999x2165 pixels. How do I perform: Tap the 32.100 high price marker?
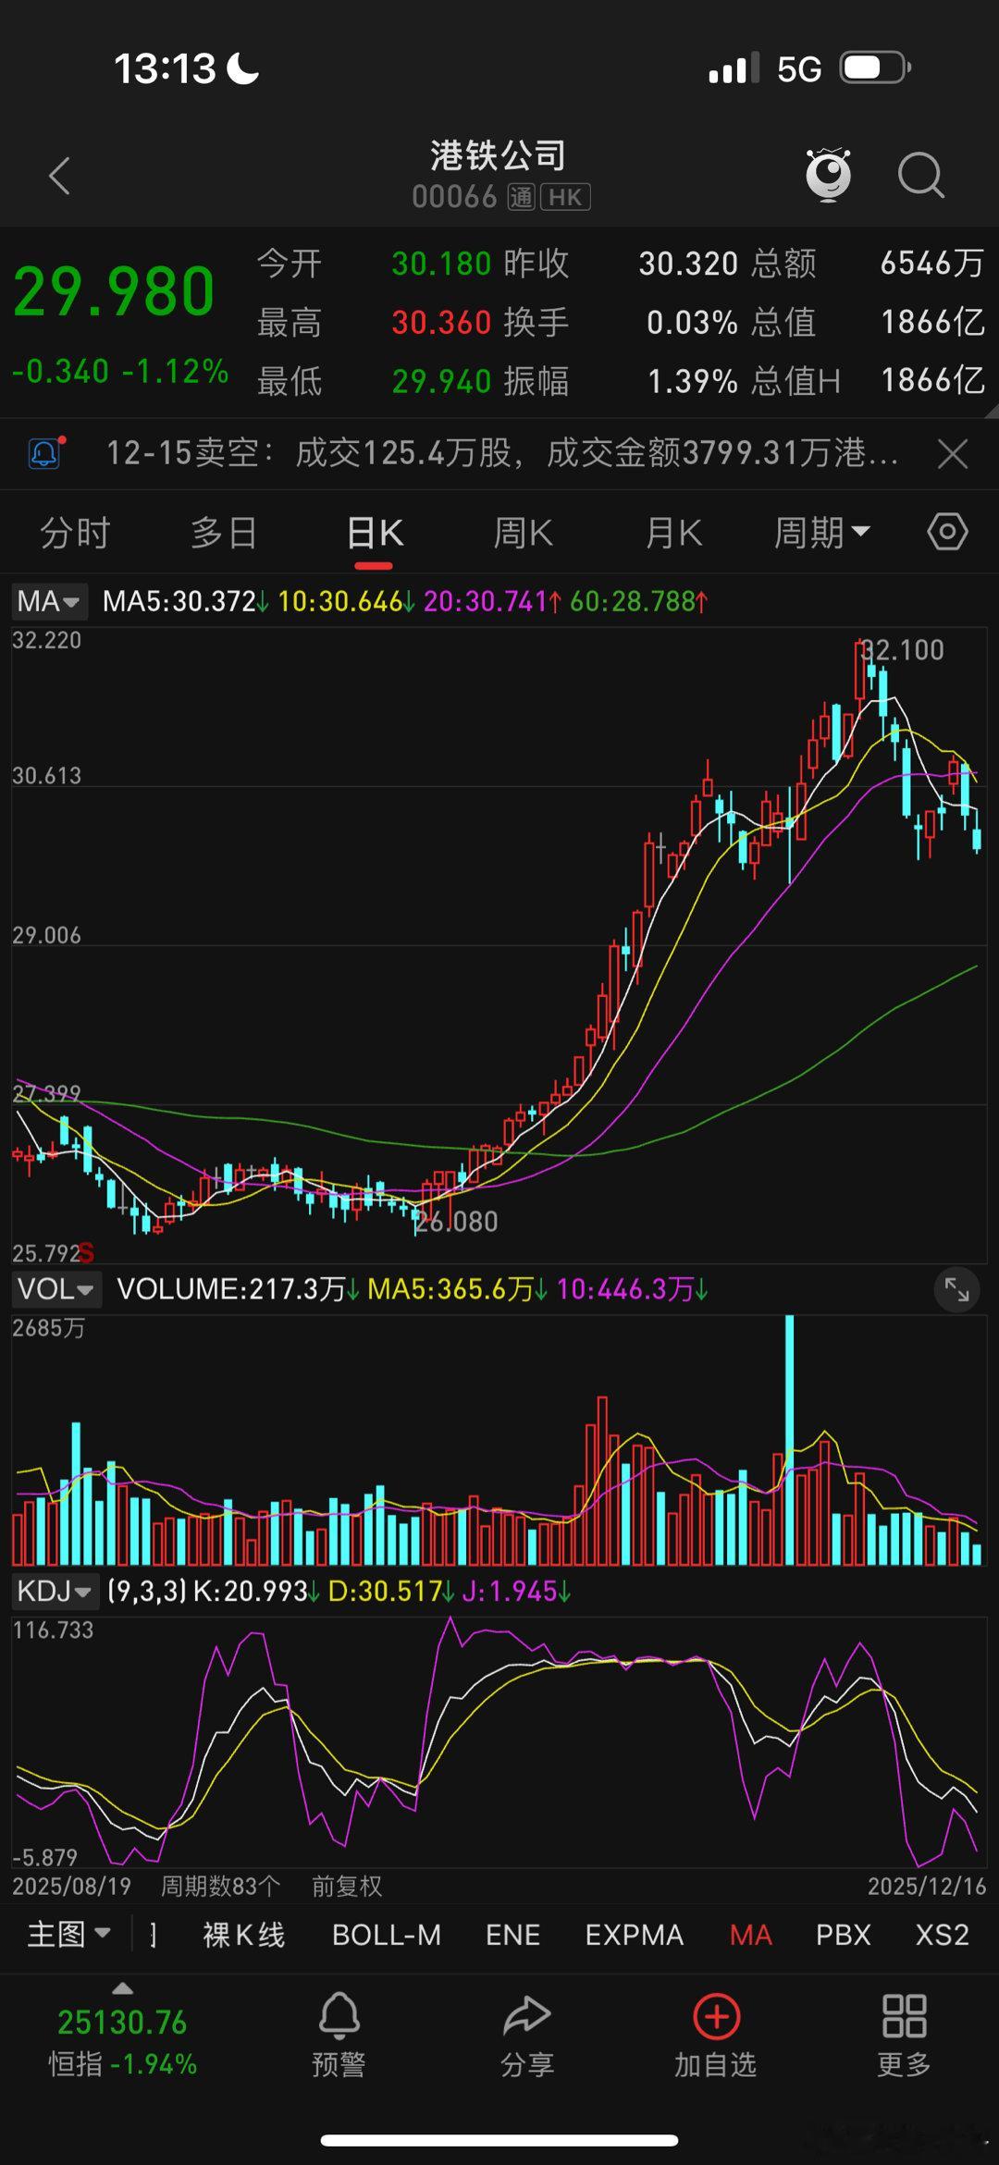click(902, 649)
